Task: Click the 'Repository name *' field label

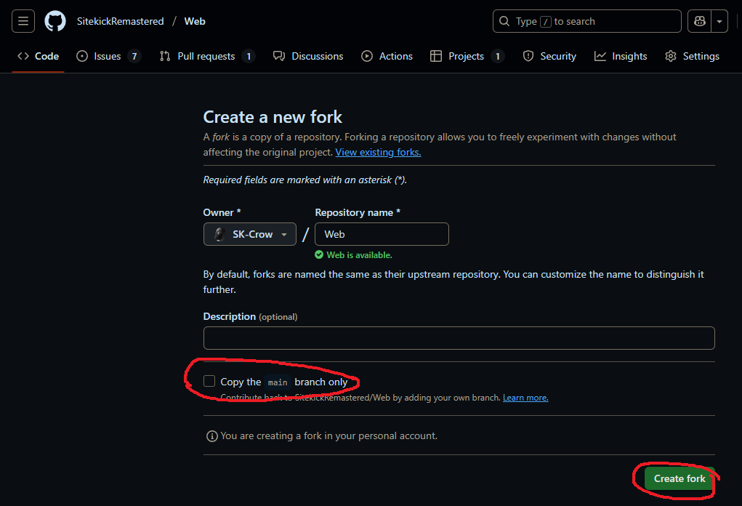Action: pos(358,212)
